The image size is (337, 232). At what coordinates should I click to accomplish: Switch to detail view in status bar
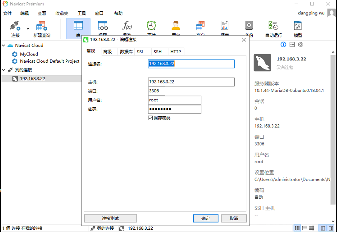312,228
